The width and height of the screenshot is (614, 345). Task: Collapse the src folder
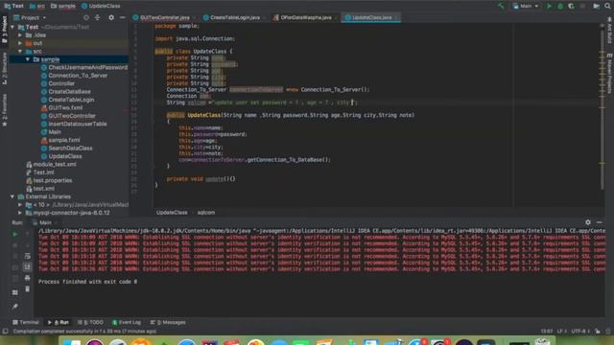20,51
